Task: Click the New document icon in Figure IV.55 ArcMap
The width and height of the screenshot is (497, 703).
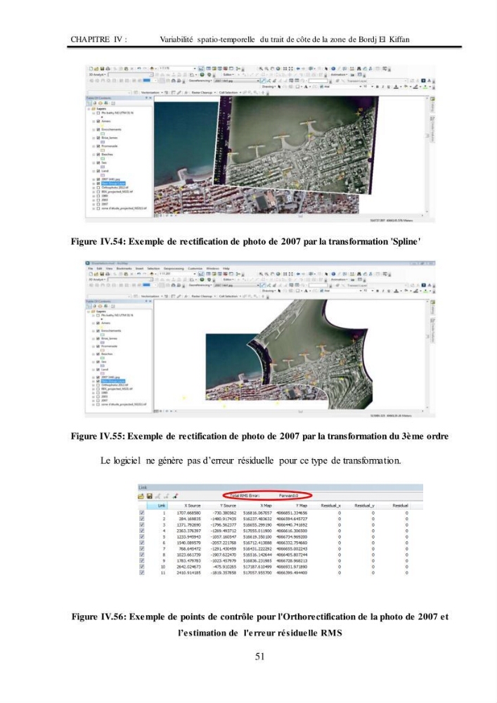Action: [x=91, y=274]
